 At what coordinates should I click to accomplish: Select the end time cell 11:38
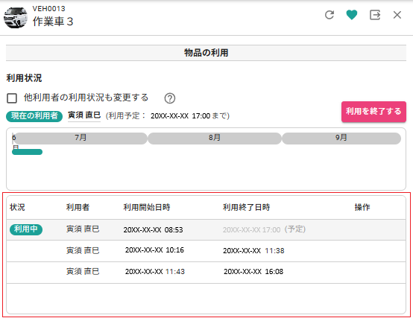click(x=253, y=251)
